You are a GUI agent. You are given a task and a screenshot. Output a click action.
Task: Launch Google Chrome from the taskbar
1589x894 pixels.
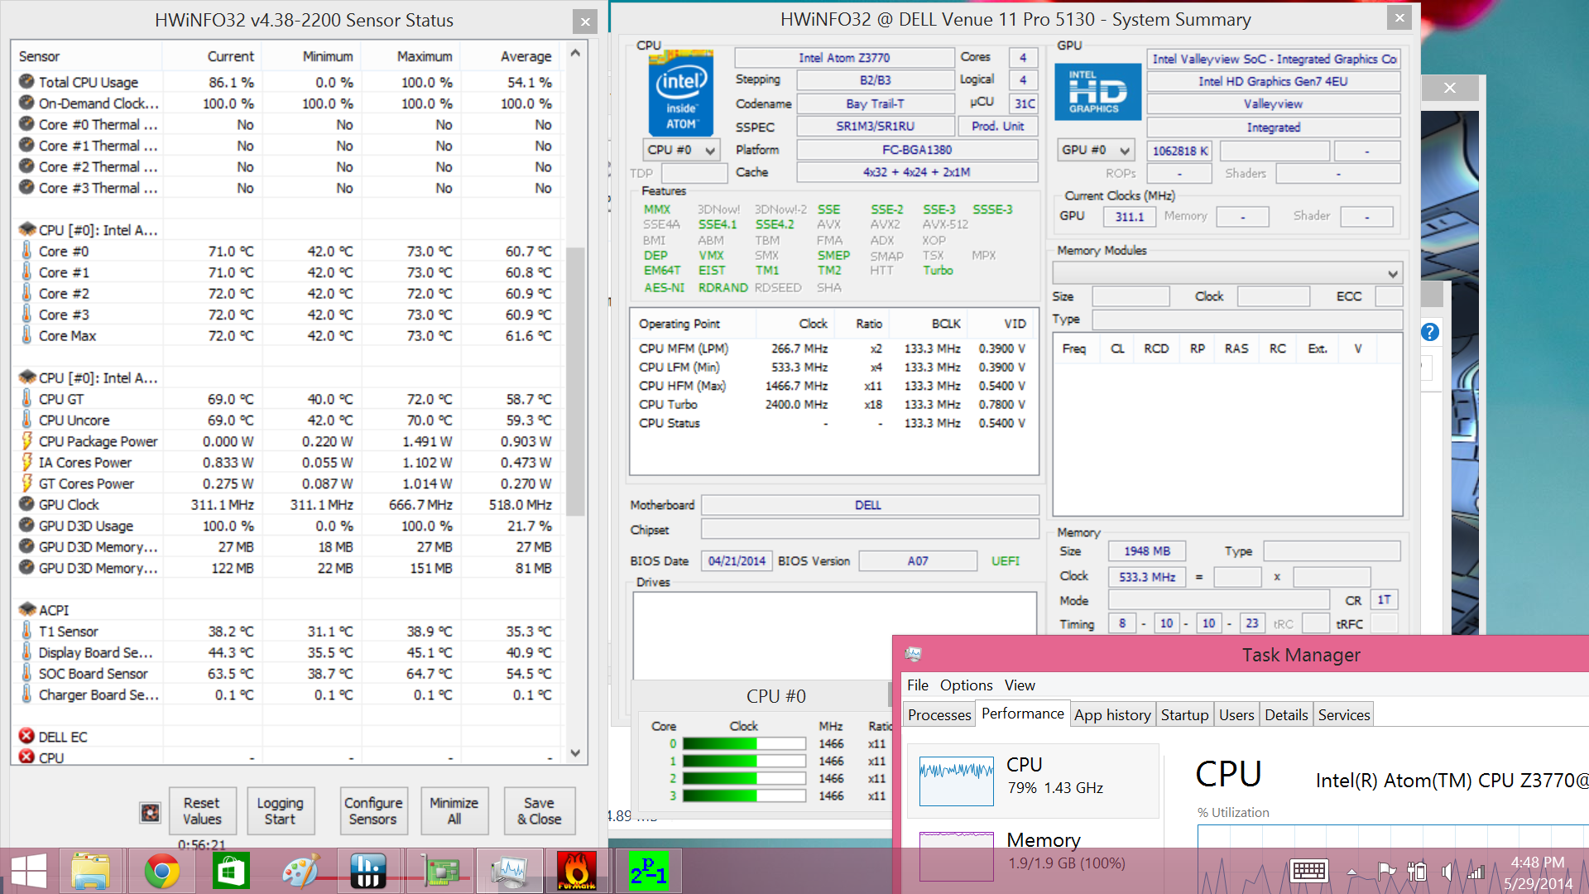162,872
